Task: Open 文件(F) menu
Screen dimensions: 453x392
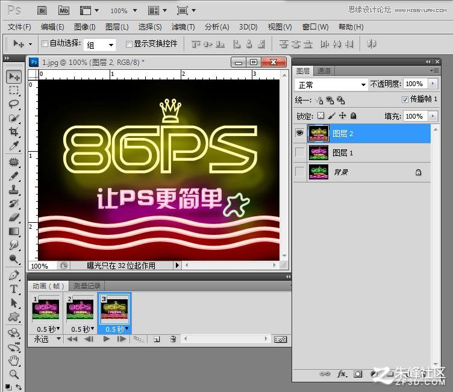Action: 19,27
